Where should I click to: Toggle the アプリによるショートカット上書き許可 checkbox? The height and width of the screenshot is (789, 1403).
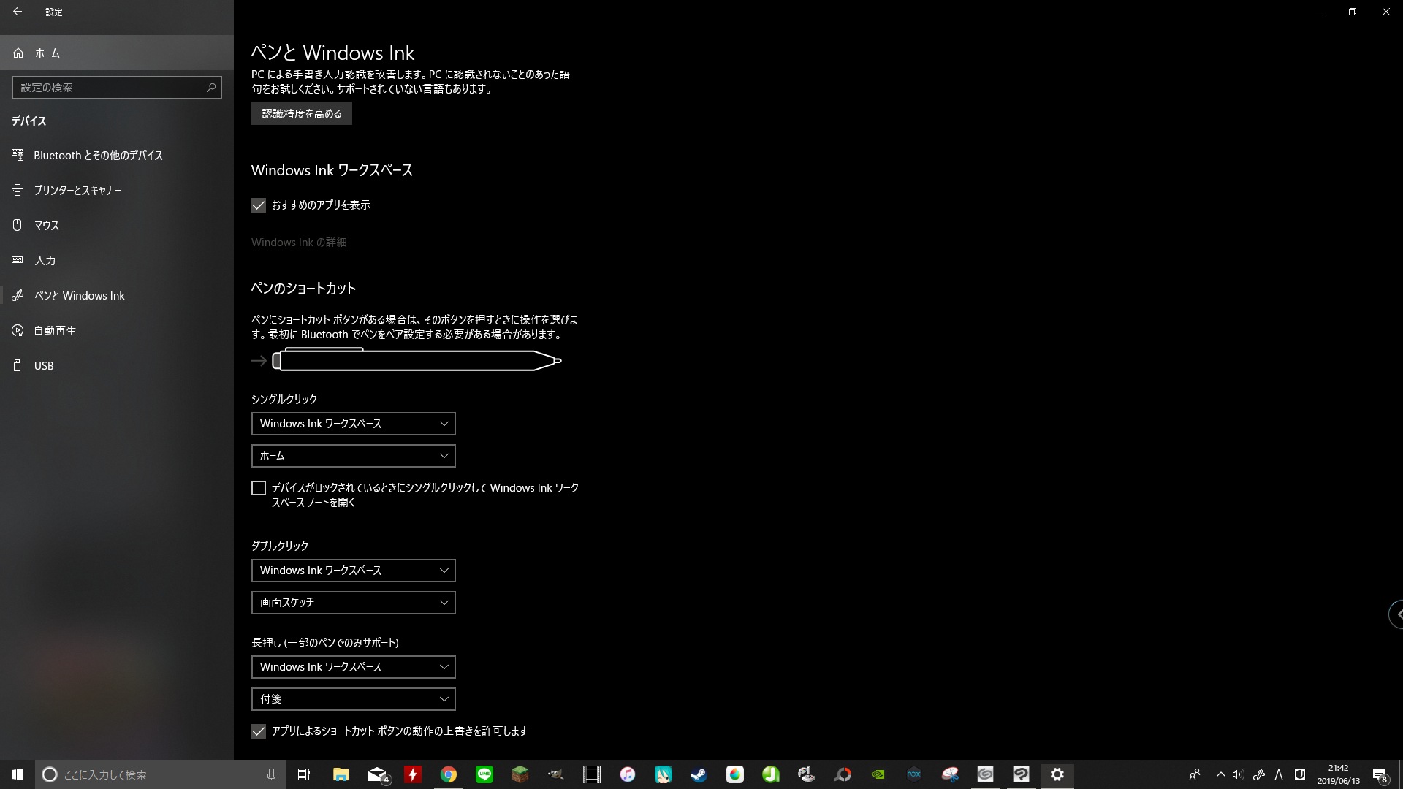pyautogui.click(x=259, y=731)
